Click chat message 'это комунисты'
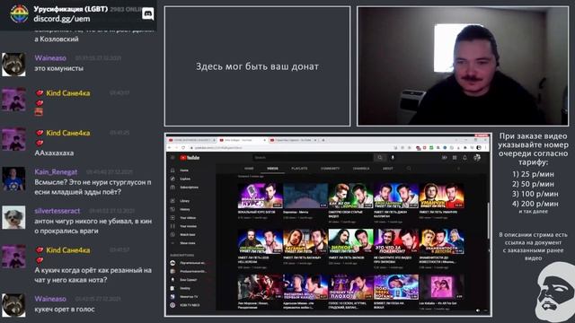575x323 pixels. tap(58, 68)
